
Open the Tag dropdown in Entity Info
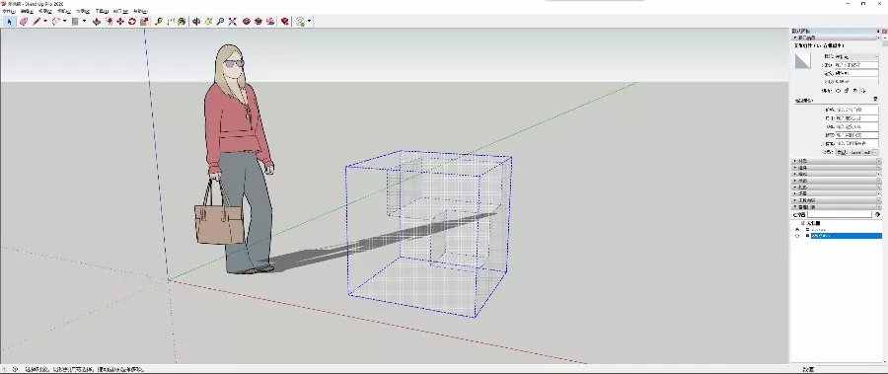click(x=856, y=56)
